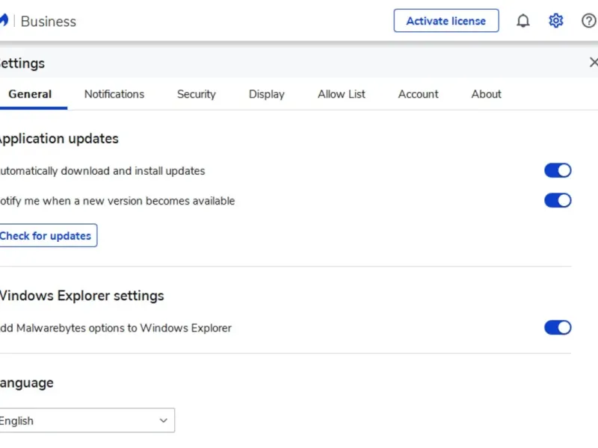598x448 pixels.
Task: Turn off Windows Explorer options toggle
Action: coord(558,327)
